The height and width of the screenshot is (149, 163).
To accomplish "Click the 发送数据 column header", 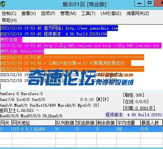I will pyautogui.click(x=86, y=123).
